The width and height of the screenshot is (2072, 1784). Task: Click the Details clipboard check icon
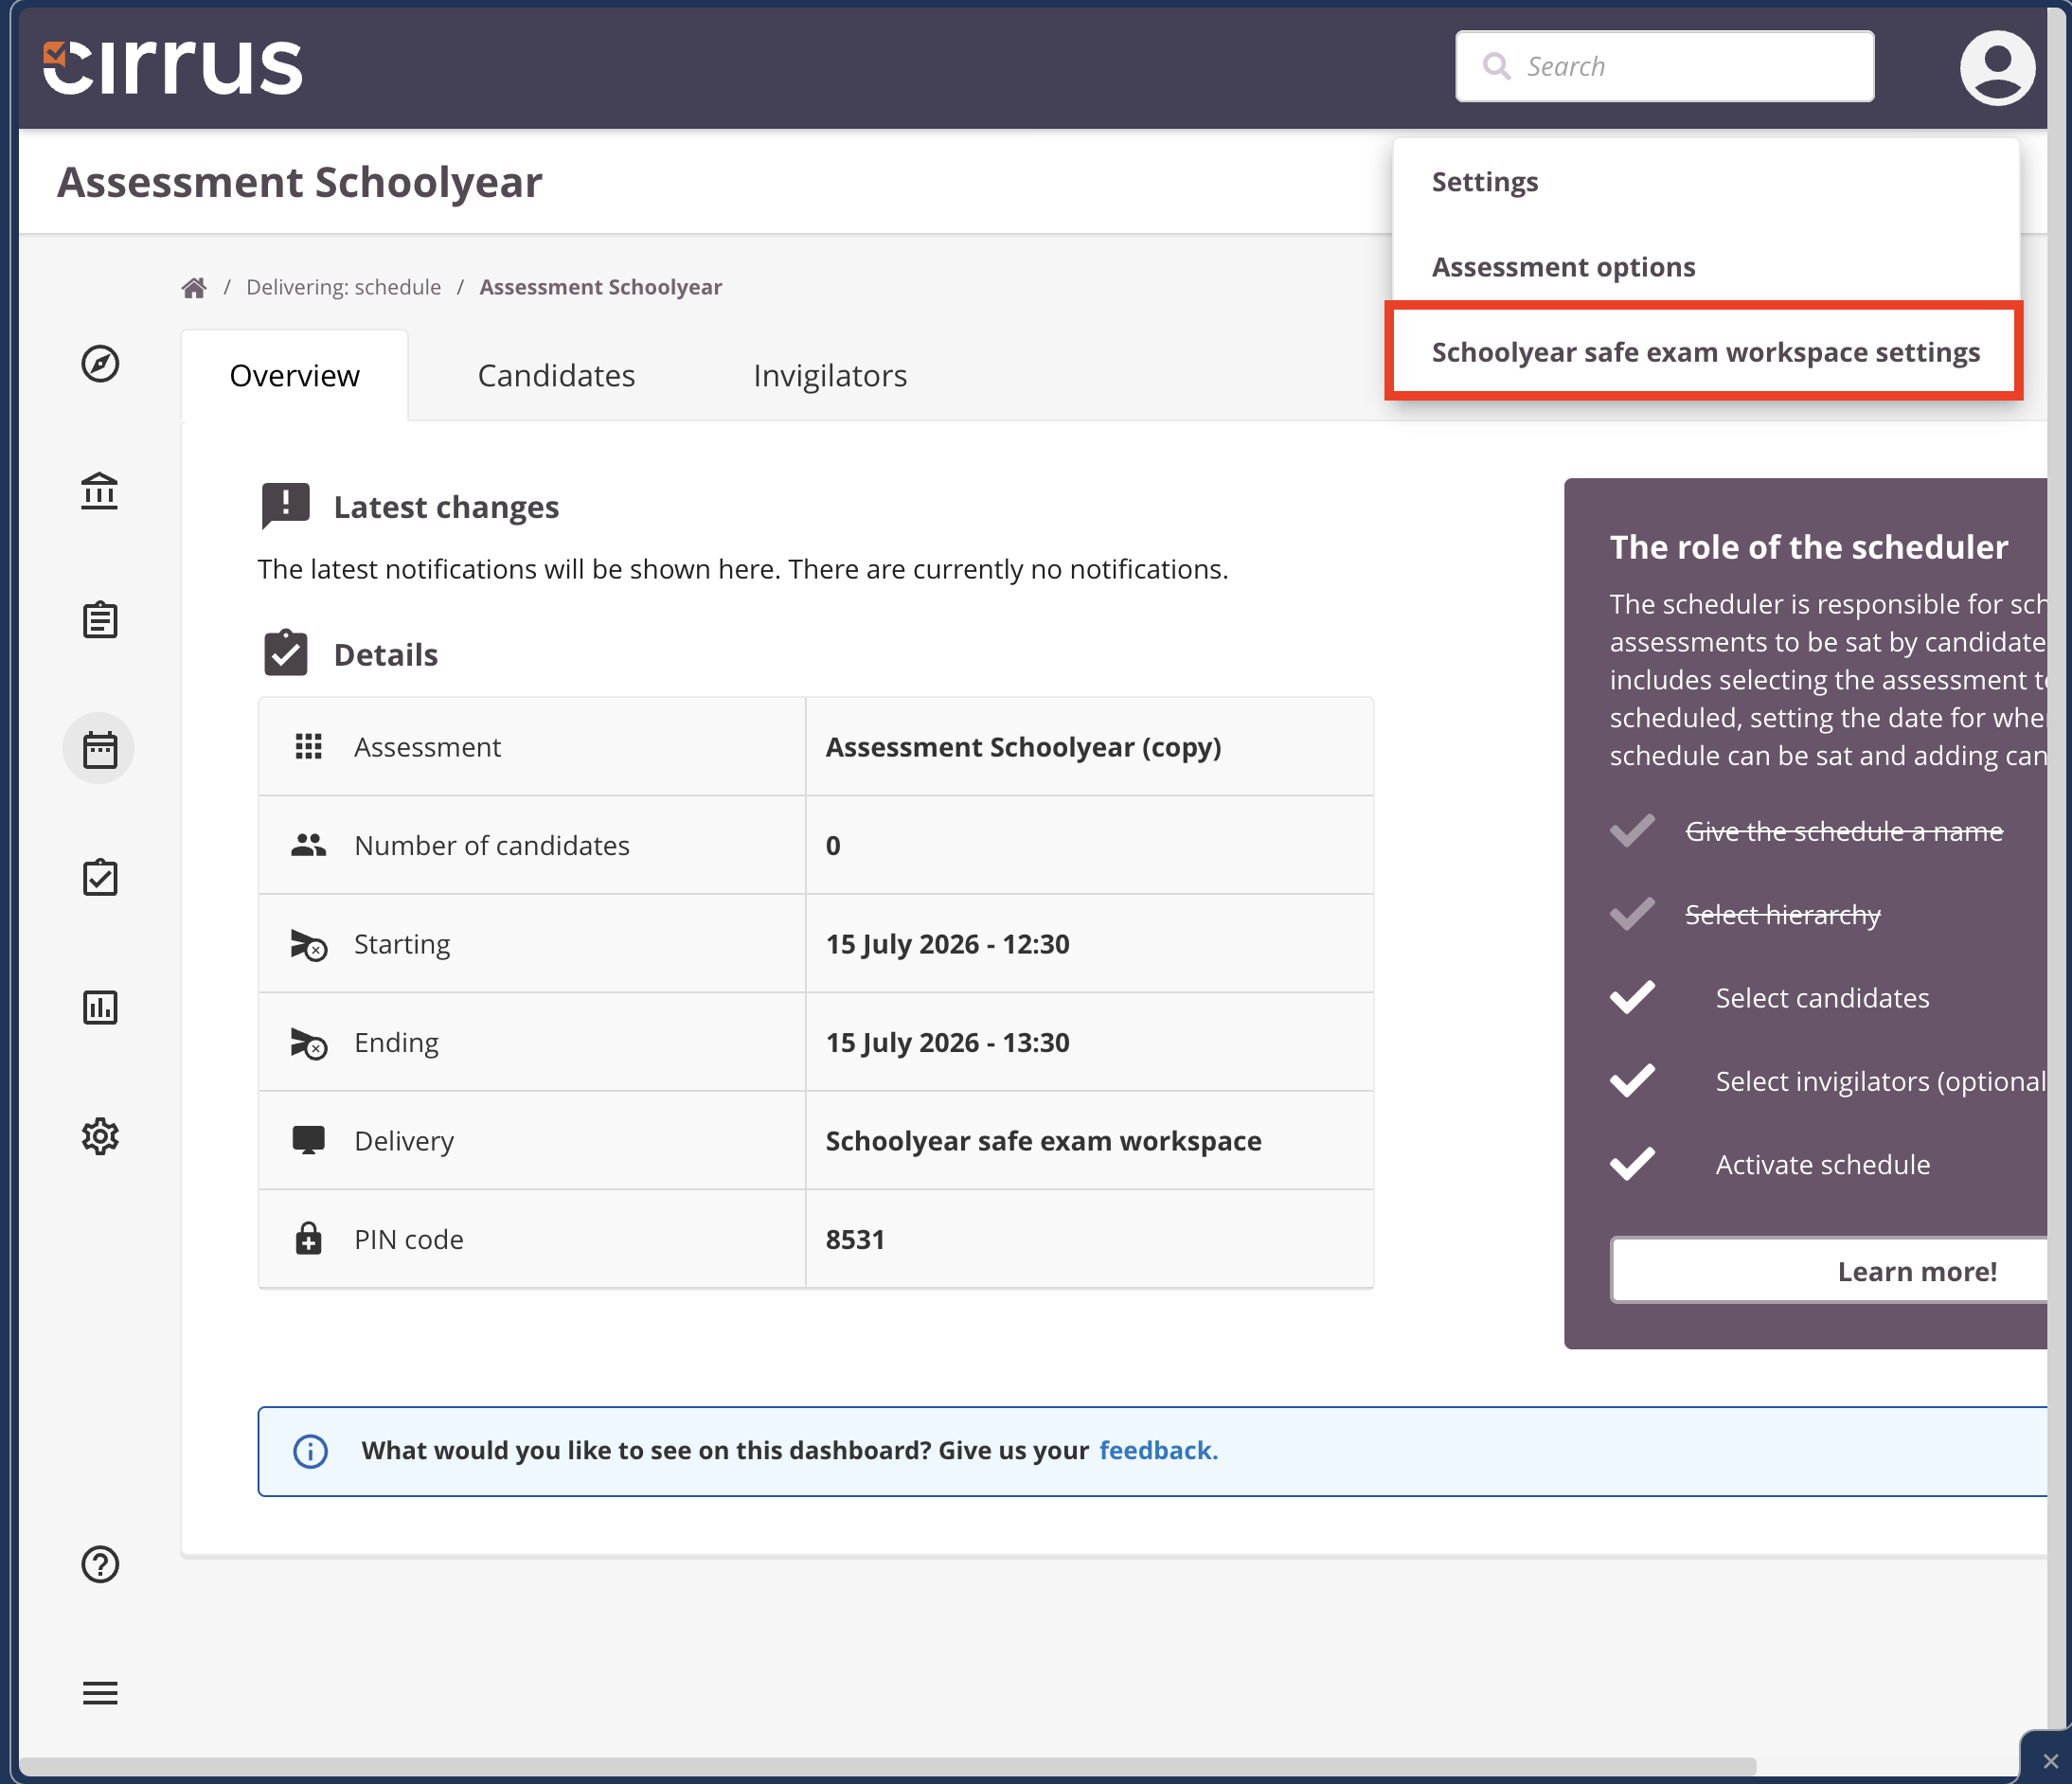pyautogui.click(x=285, y=653)
